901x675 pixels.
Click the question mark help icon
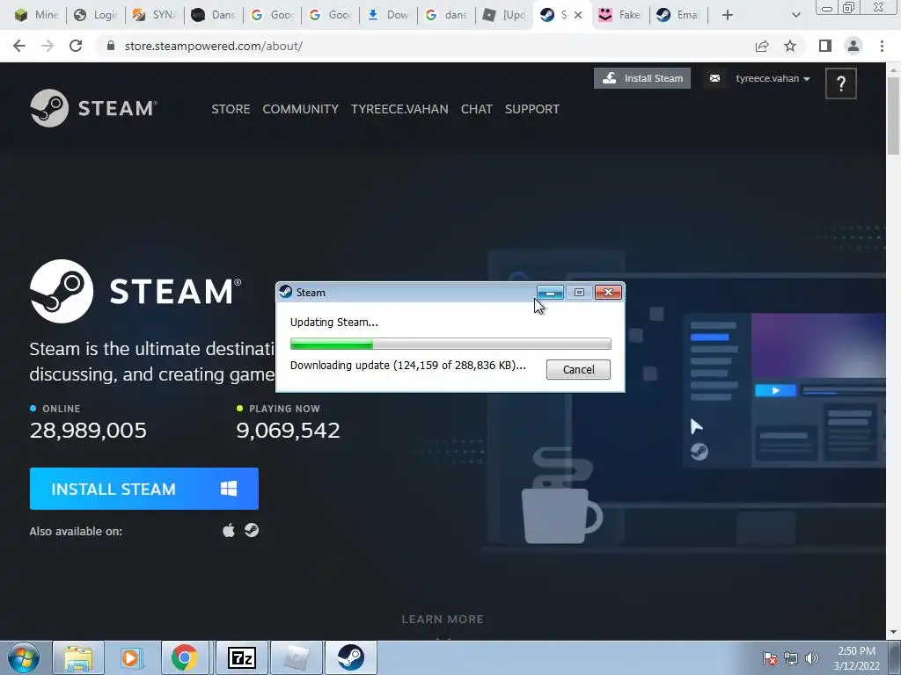tap(840, 83)
